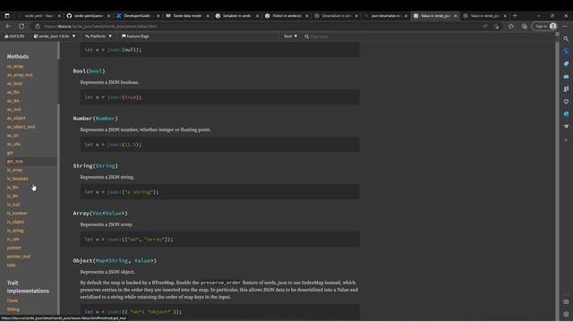The height and width of the screenshot is (322, 573).
Task: Jump to pointer_mut method in sidebar
Action: pyautogui.click(x=19, y=257)
